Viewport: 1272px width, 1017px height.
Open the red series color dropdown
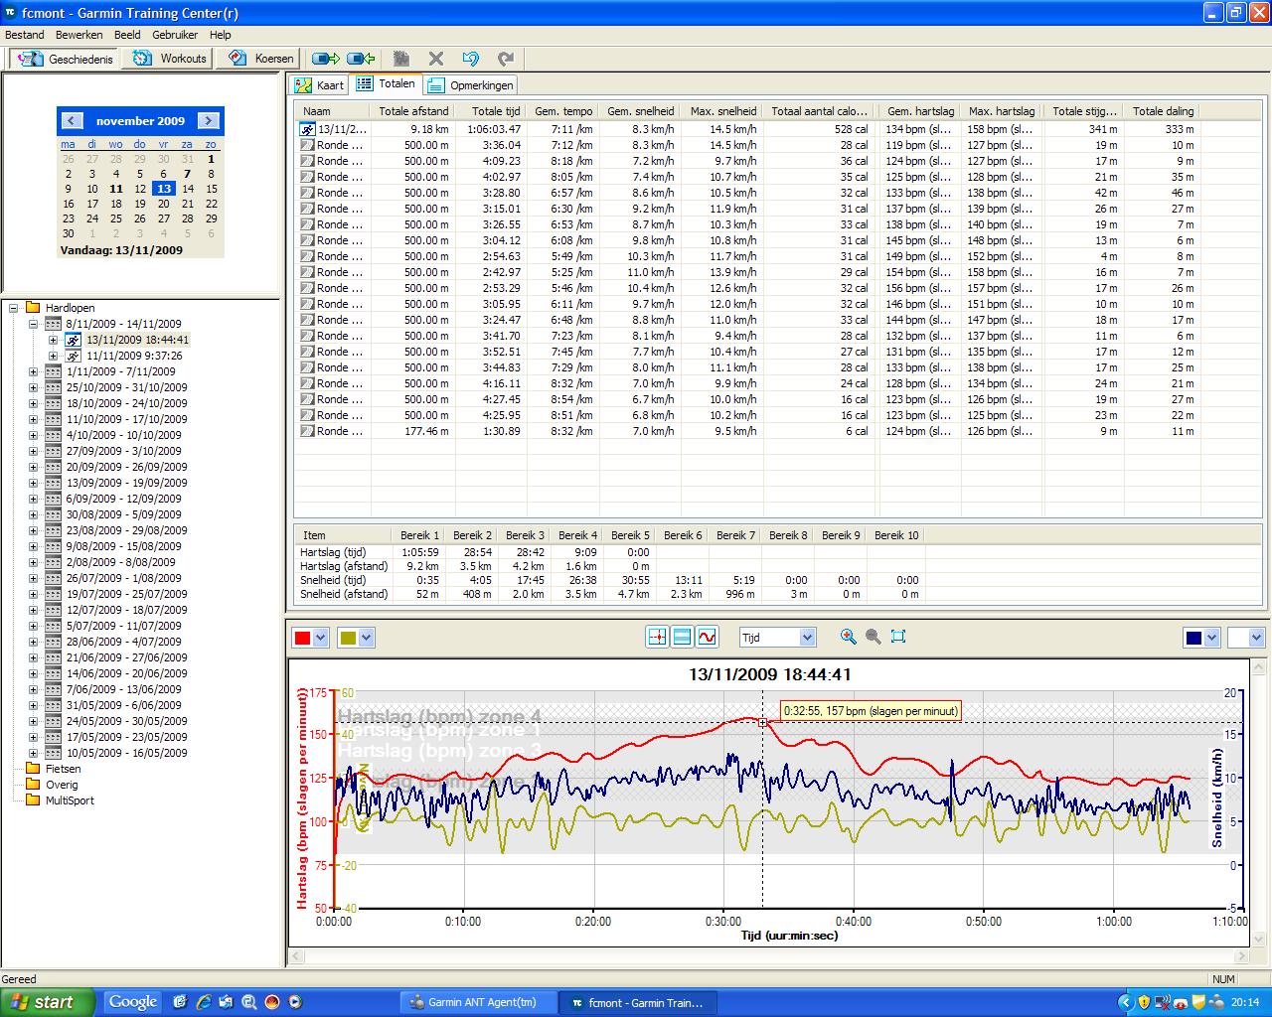pos(321,639)
